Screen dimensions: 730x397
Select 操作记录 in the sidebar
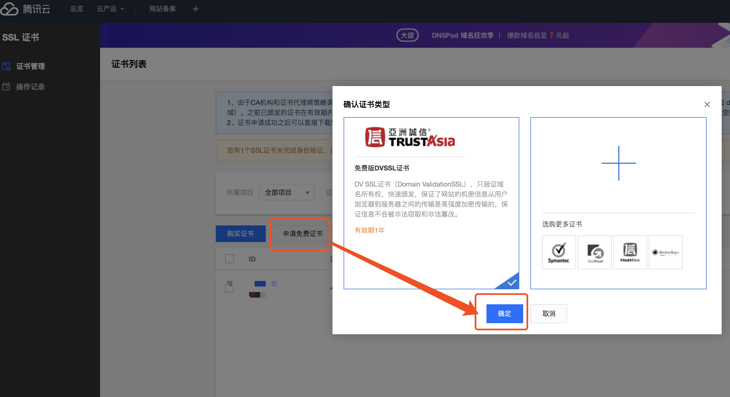coord(30,87)
